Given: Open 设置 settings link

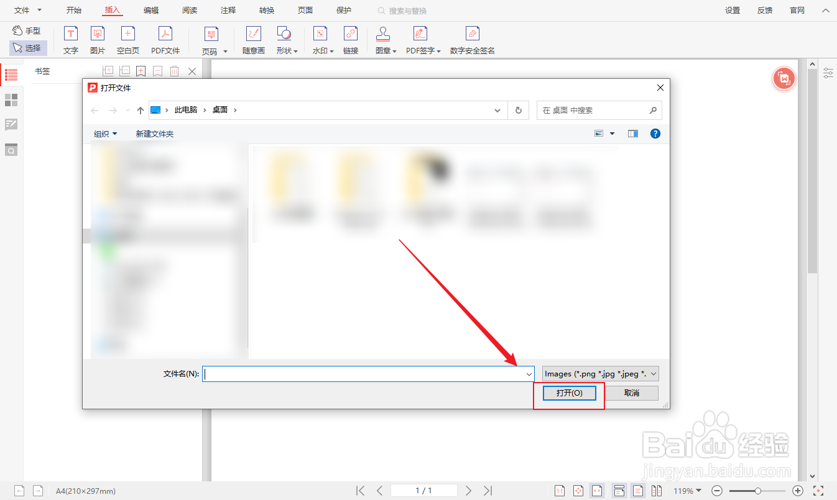Looking at the screenshot, I should click(733, 11).
